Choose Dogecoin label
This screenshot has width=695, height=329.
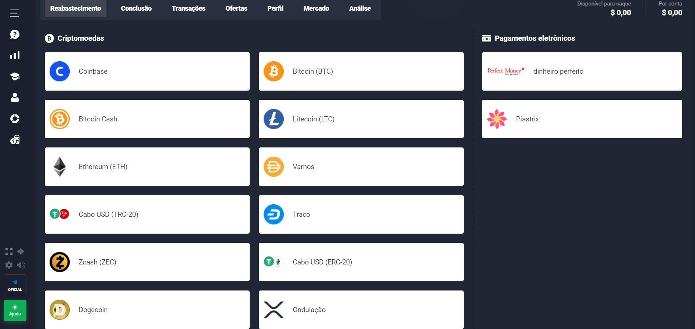pyautogui.click(x=93, y=310)
